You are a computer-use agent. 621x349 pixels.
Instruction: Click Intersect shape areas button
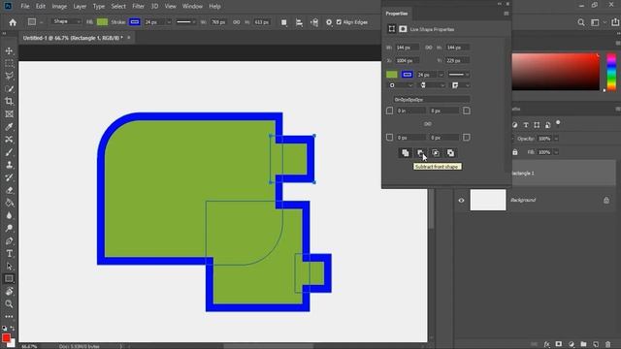[x=436, y=153]
